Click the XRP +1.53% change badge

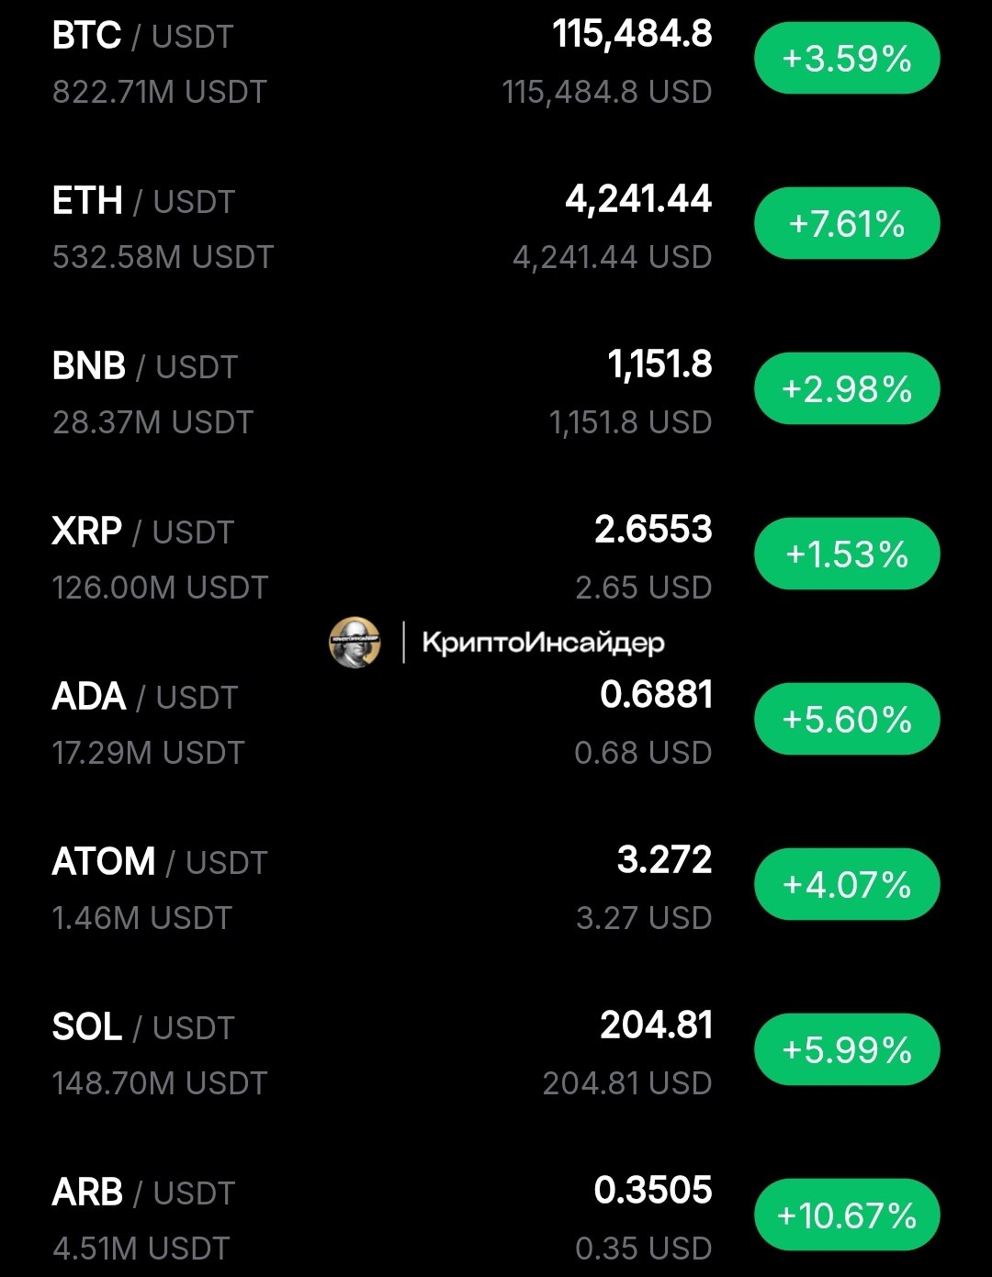pos(847,554)
